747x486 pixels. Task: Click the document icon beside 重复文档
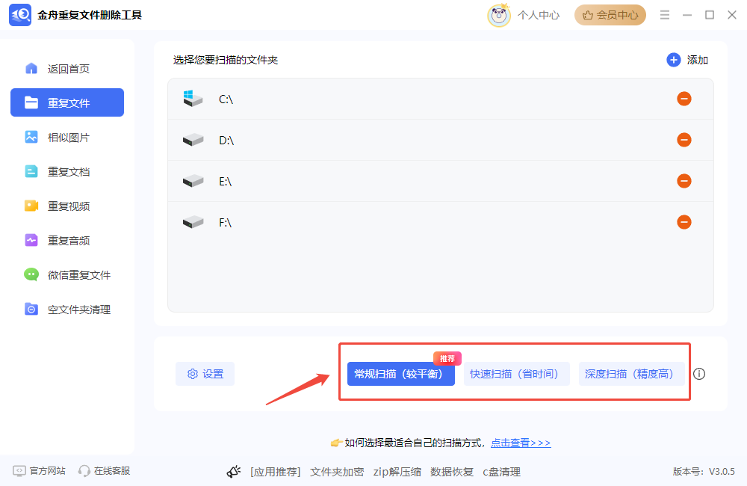coord(31,171)
